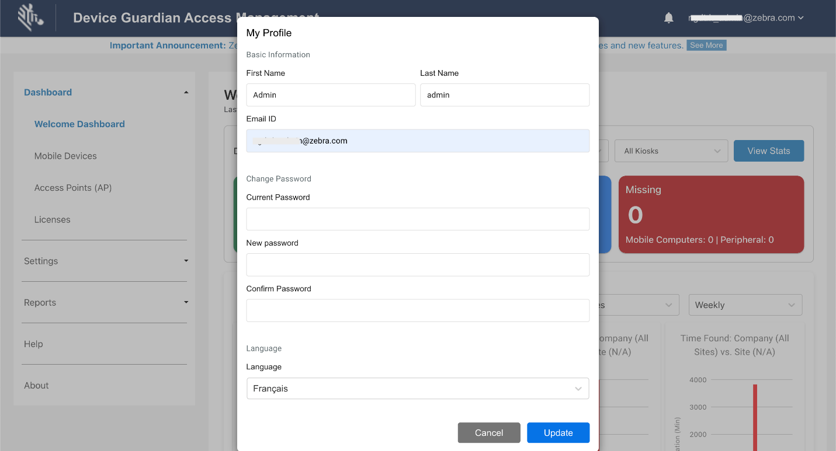Click the Update button
Viewport: 836px width, 451px height.
(x=558, y=433)
